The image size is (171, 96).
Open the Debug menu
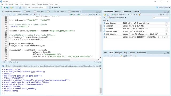pyautogui.click(x=39, y=4)
